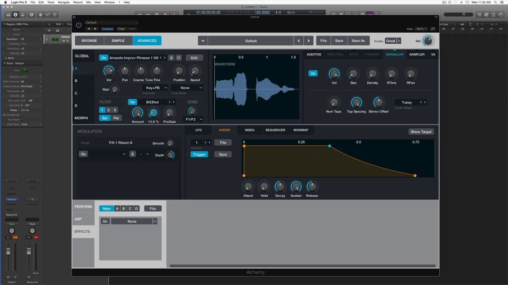Adjust the Position knob
Viewport: 508px width, 285px height.
[x=179, y=71]
